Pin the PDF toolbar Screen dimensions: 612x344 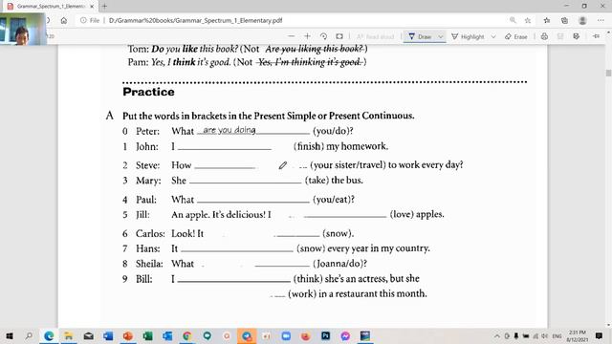pos(596,36)
